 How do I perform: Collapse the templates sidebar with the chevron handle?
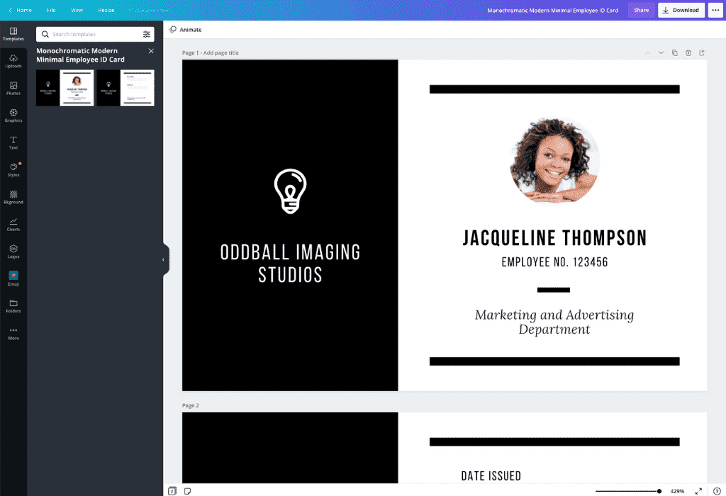click(164, 259)
